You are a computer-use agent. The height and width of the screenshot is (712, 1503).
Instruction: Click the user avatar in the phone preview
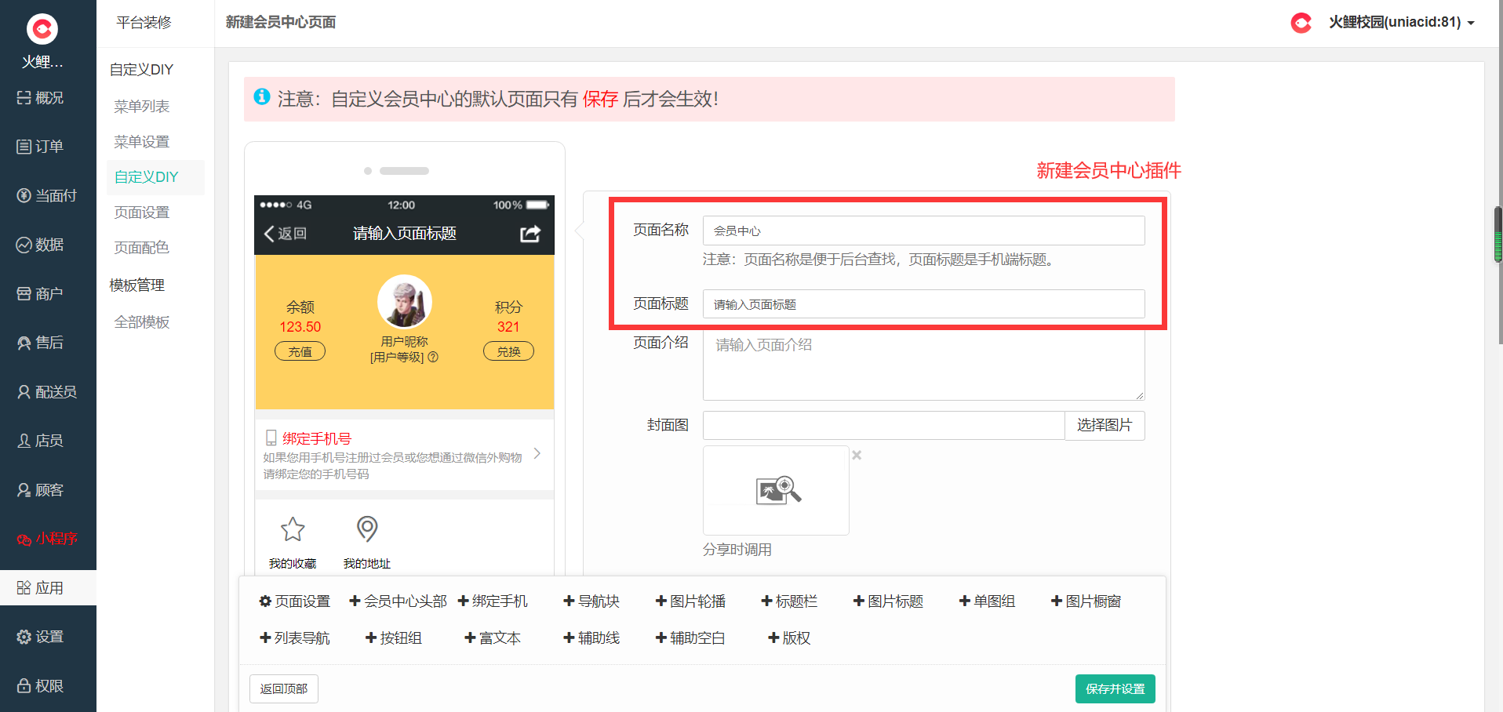pos(405,302)
